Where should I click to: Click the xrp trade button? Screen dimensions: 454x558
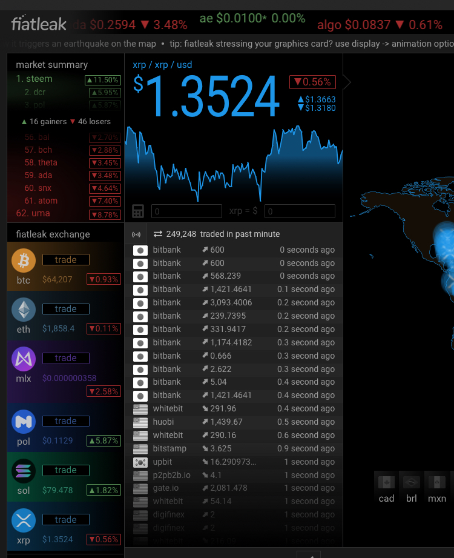(x=66, y=520)
